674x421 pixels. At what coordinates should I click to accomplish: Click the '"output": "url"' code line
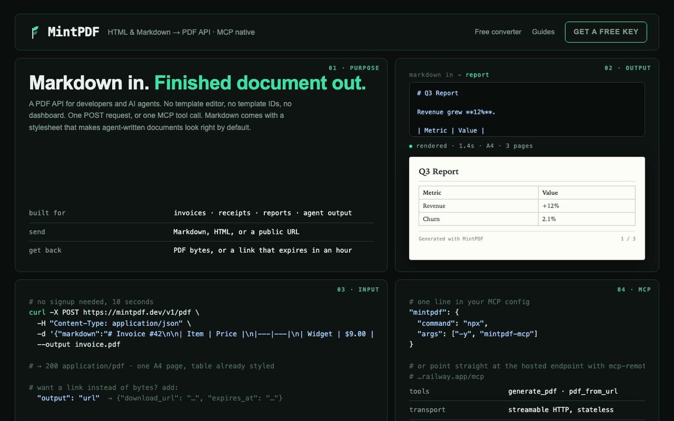68,398
